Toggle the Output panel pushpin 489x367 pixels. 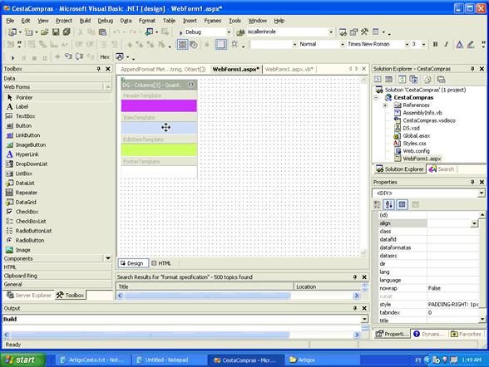(354, 308)
